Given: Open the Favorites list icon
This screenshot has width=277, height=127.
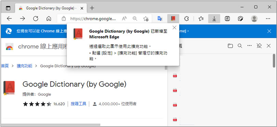Looking at the screenshot, I should coord(201,18).
